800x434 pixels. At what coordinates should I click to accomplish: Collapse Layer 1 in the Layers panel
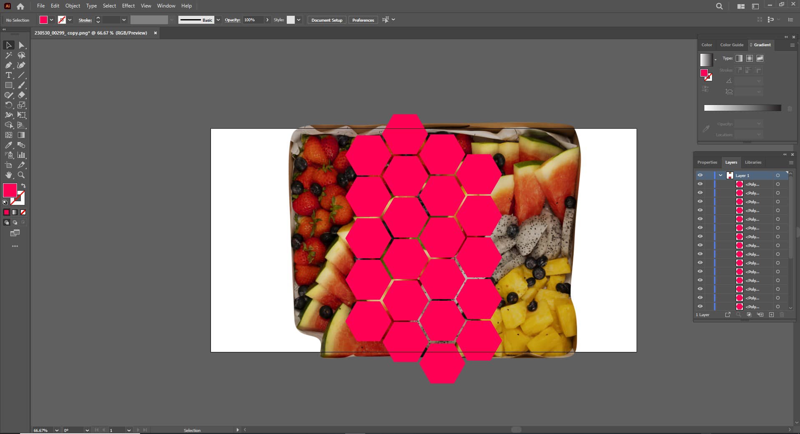[x=720, y=175]
